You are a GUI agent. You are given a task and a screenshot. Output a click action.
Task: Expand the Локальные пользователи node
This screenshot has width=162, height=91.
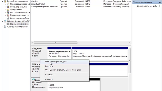pyautogui.click(x=5, y=13)
